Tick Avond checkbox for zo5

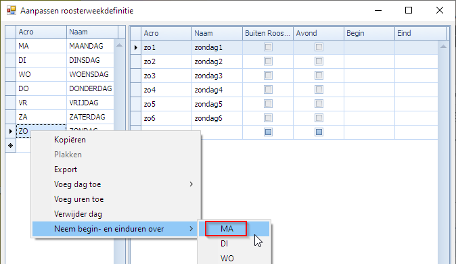[x=319, y=104]
